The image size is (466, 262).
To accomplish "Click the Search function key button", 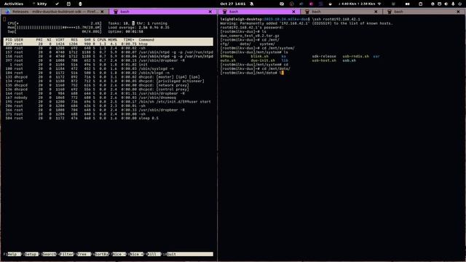I will (x=49, y=254).
